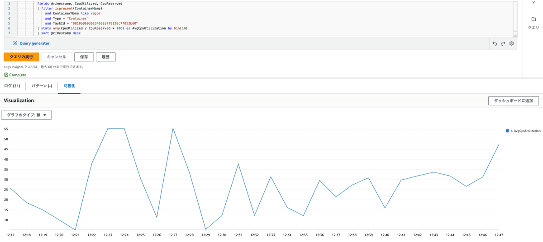Viewport: 543px width, 242px height.
Task: Open the グラフのタイプ: 線 dropdown
Action: 27,115
